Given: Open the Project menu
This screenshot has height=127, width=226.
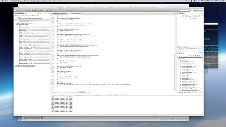Looking at the screenshot, I should [45, 1].
